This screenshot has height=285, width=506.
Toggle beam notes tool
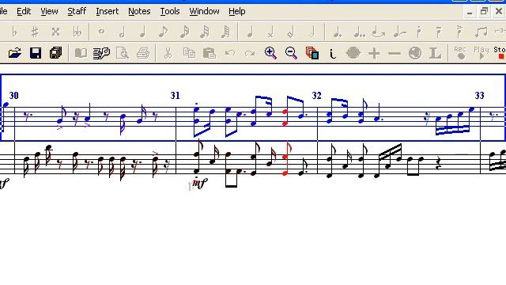point(481,32)
